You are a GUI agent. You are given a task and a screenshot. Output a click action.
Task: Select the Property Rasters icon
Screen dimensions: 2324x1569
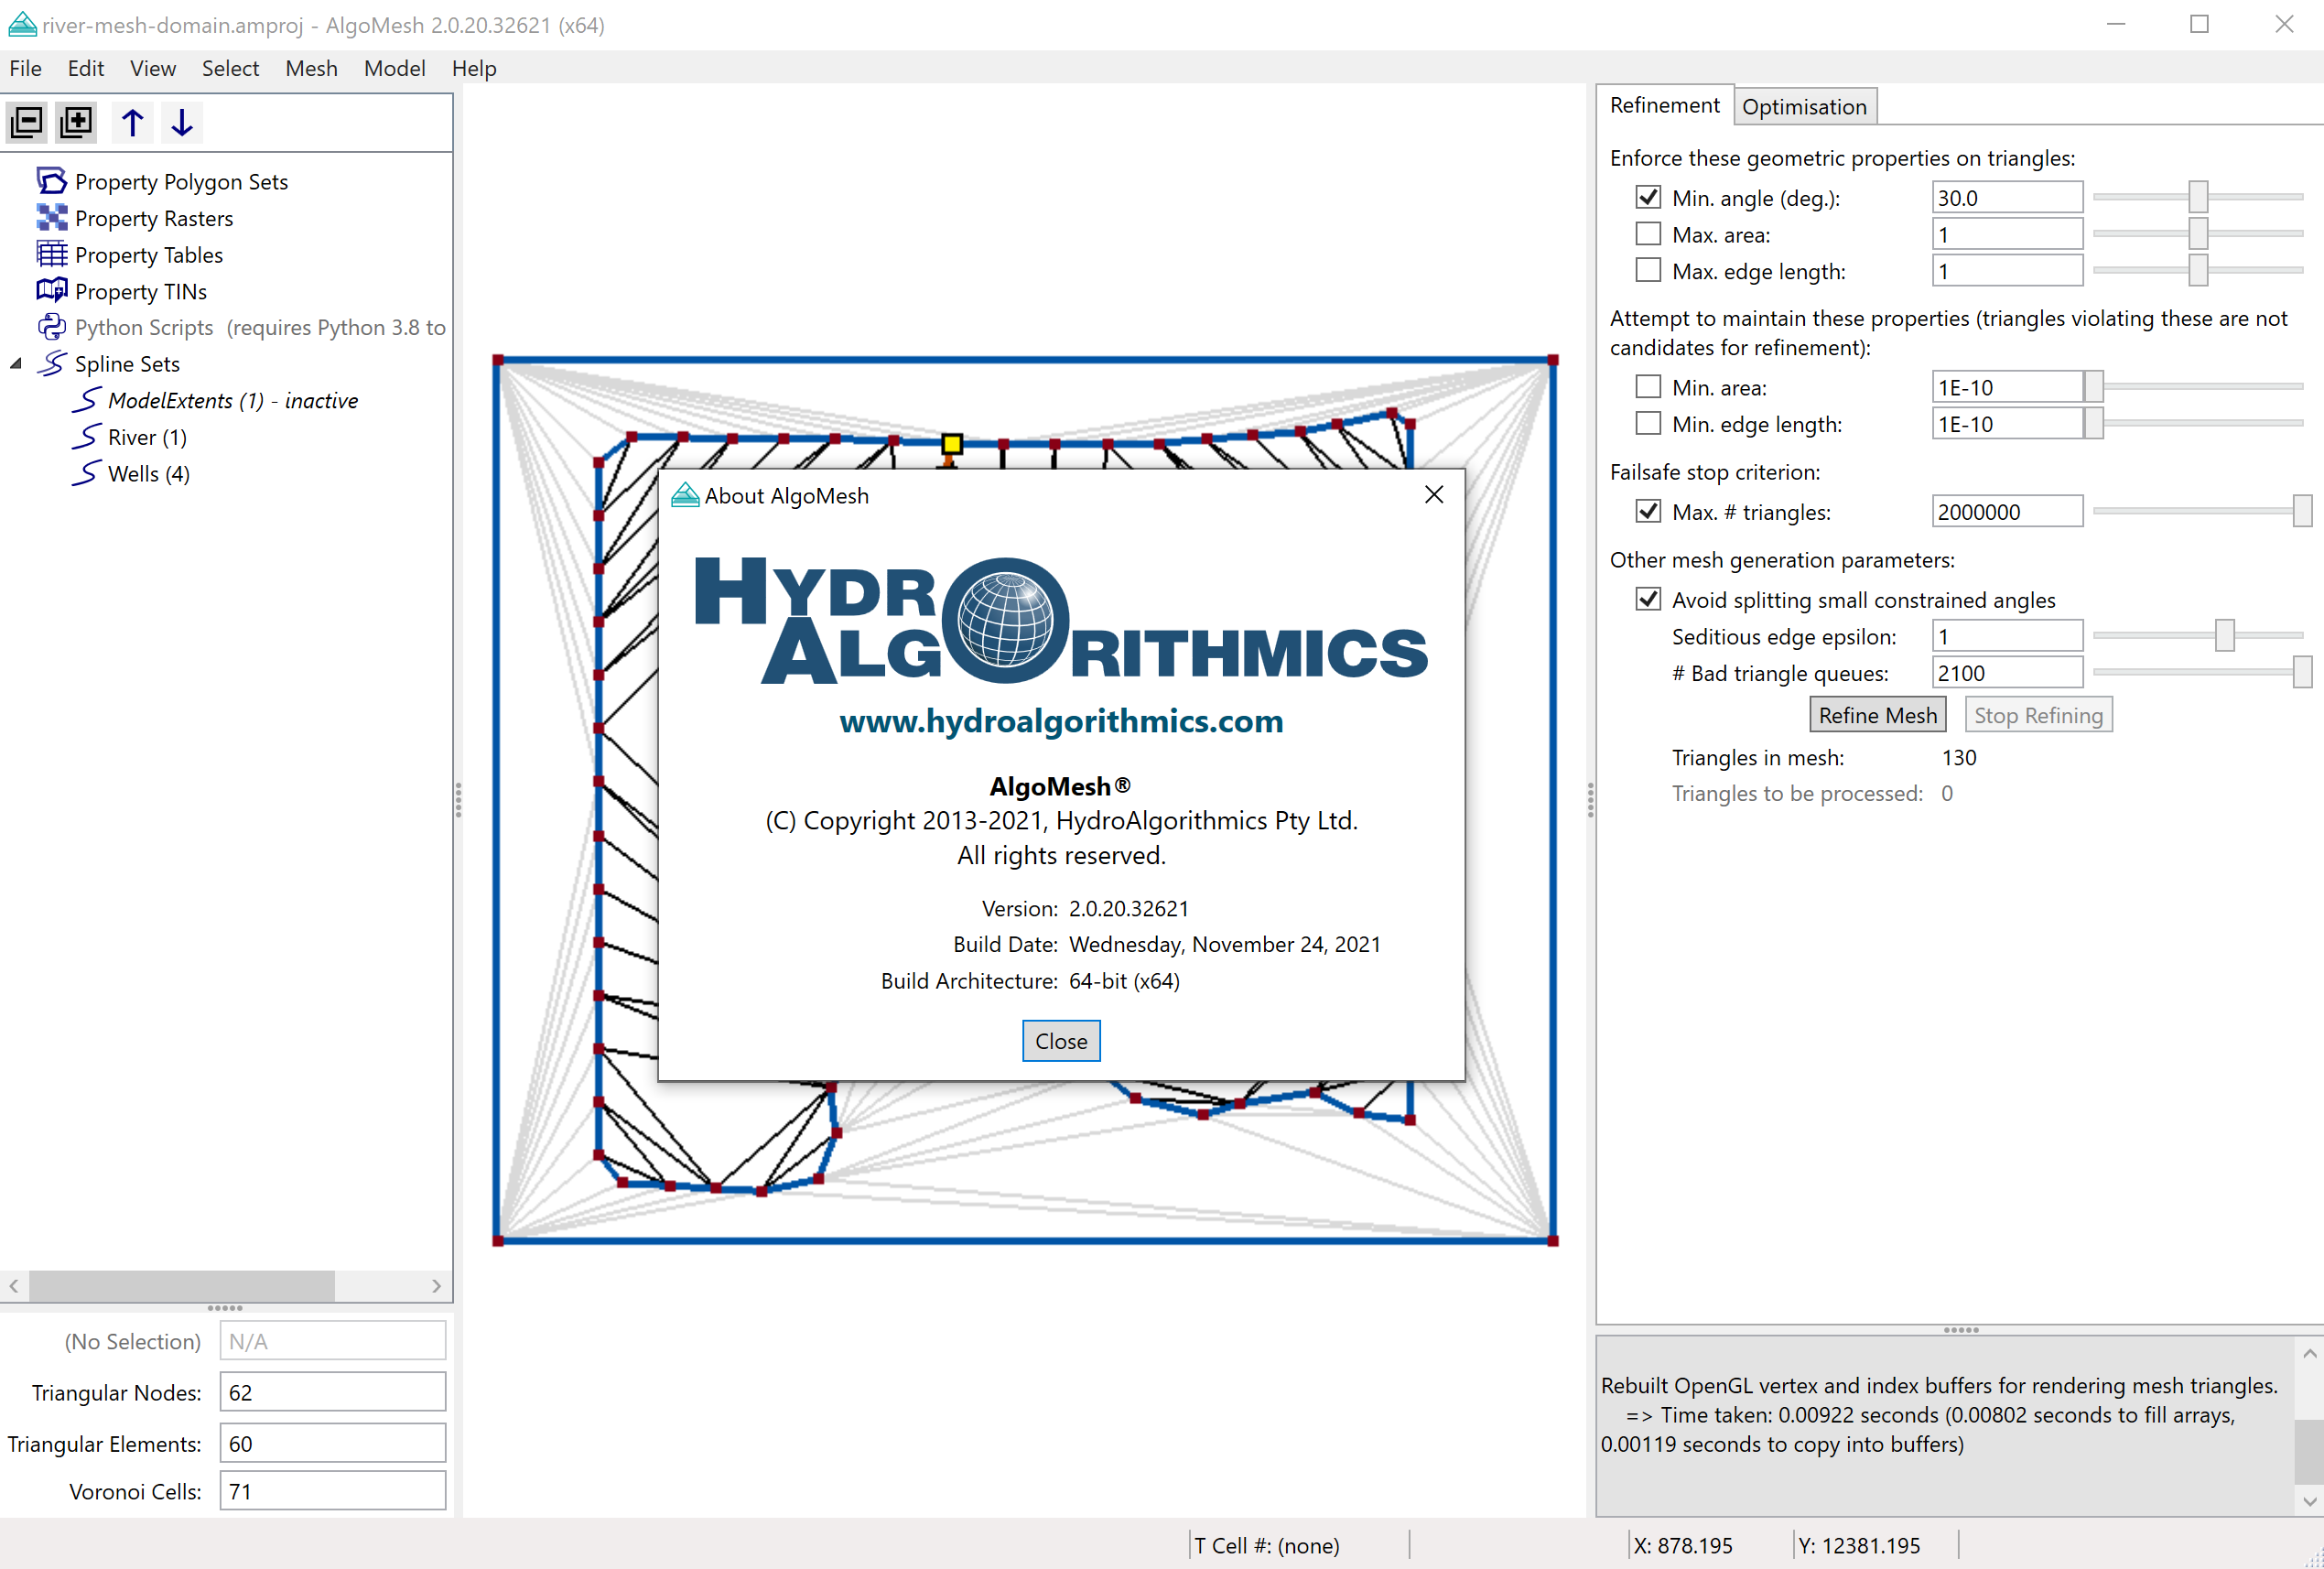click(52, 218)
